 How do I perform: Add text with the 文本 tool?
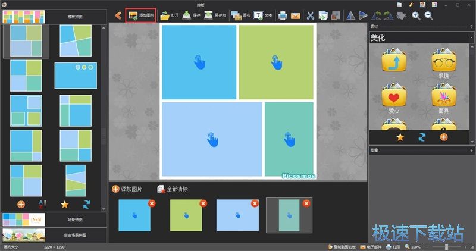pyautogui.click(x=263, y=15)
